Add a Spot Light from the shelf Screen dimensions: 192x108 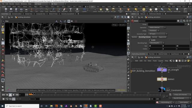coord(107,10)
